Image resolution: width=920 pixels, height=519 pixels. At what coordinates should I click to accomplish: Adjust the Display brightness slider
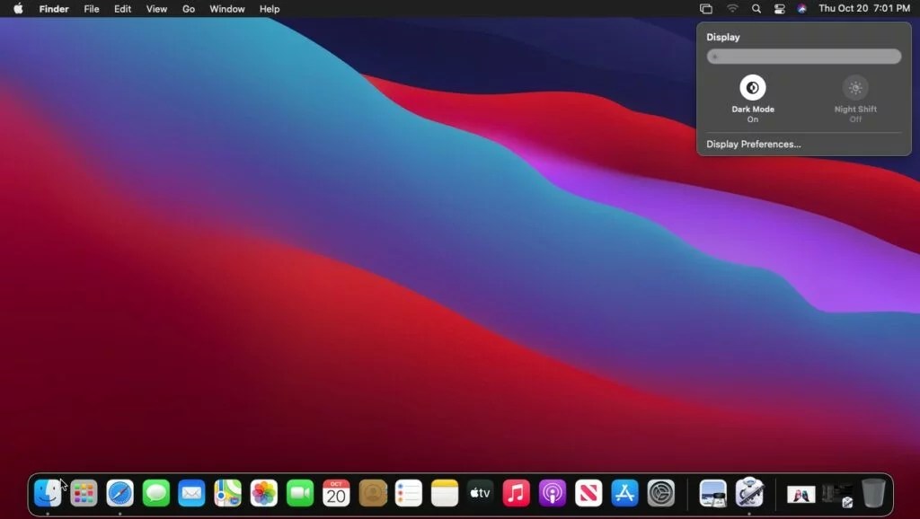[804, 57]
